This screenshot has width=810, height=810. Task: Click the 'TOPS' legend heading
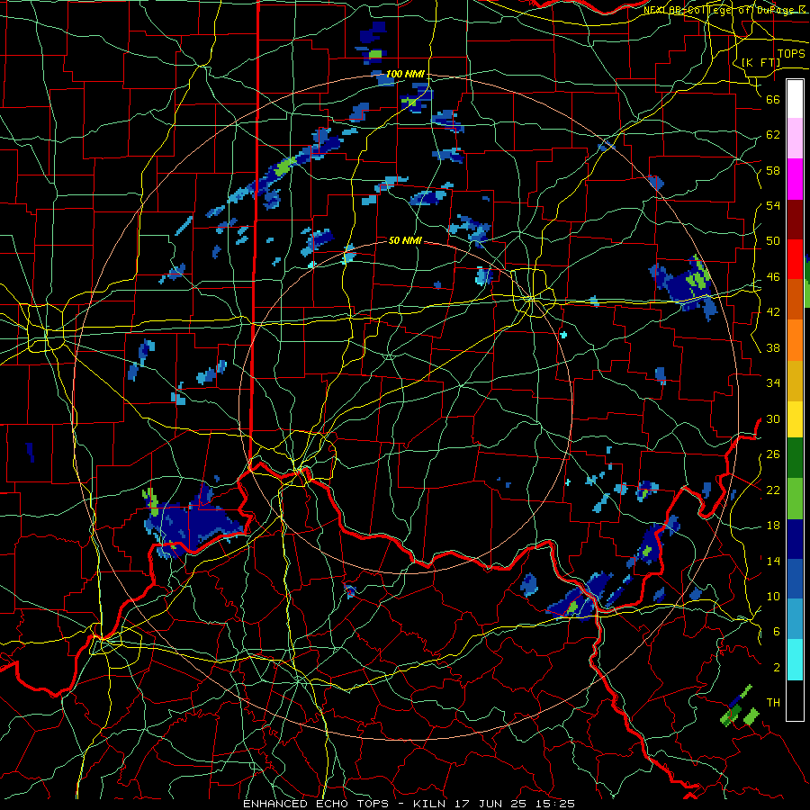(791, 54)
